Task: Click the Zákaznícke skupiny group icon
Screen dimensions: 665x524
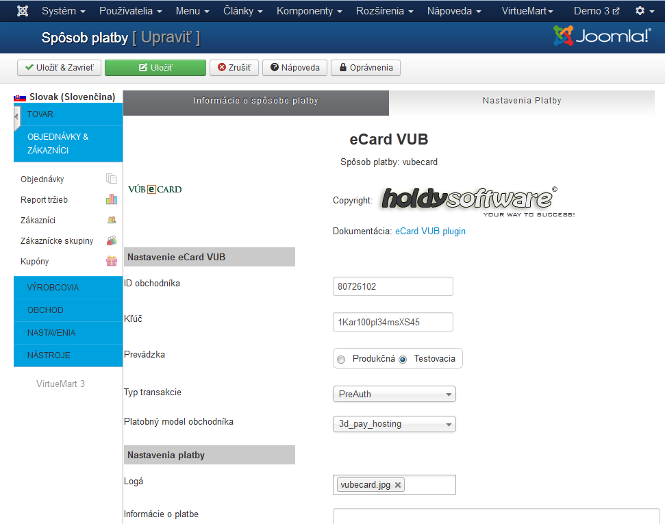Action: (112, 240)
